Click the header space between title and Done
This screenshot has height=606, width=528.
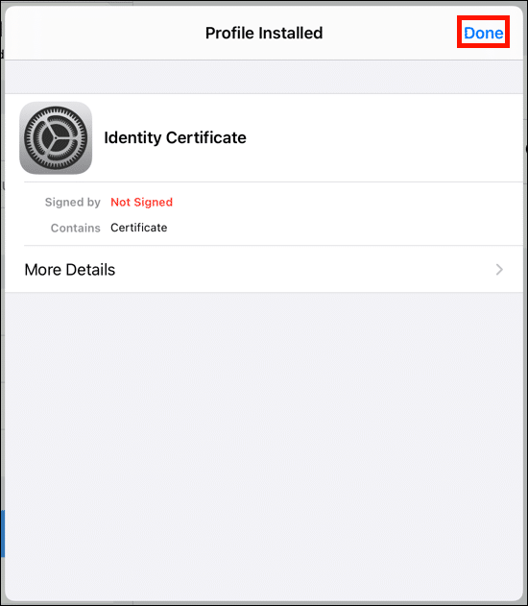(x=390, y=33)
